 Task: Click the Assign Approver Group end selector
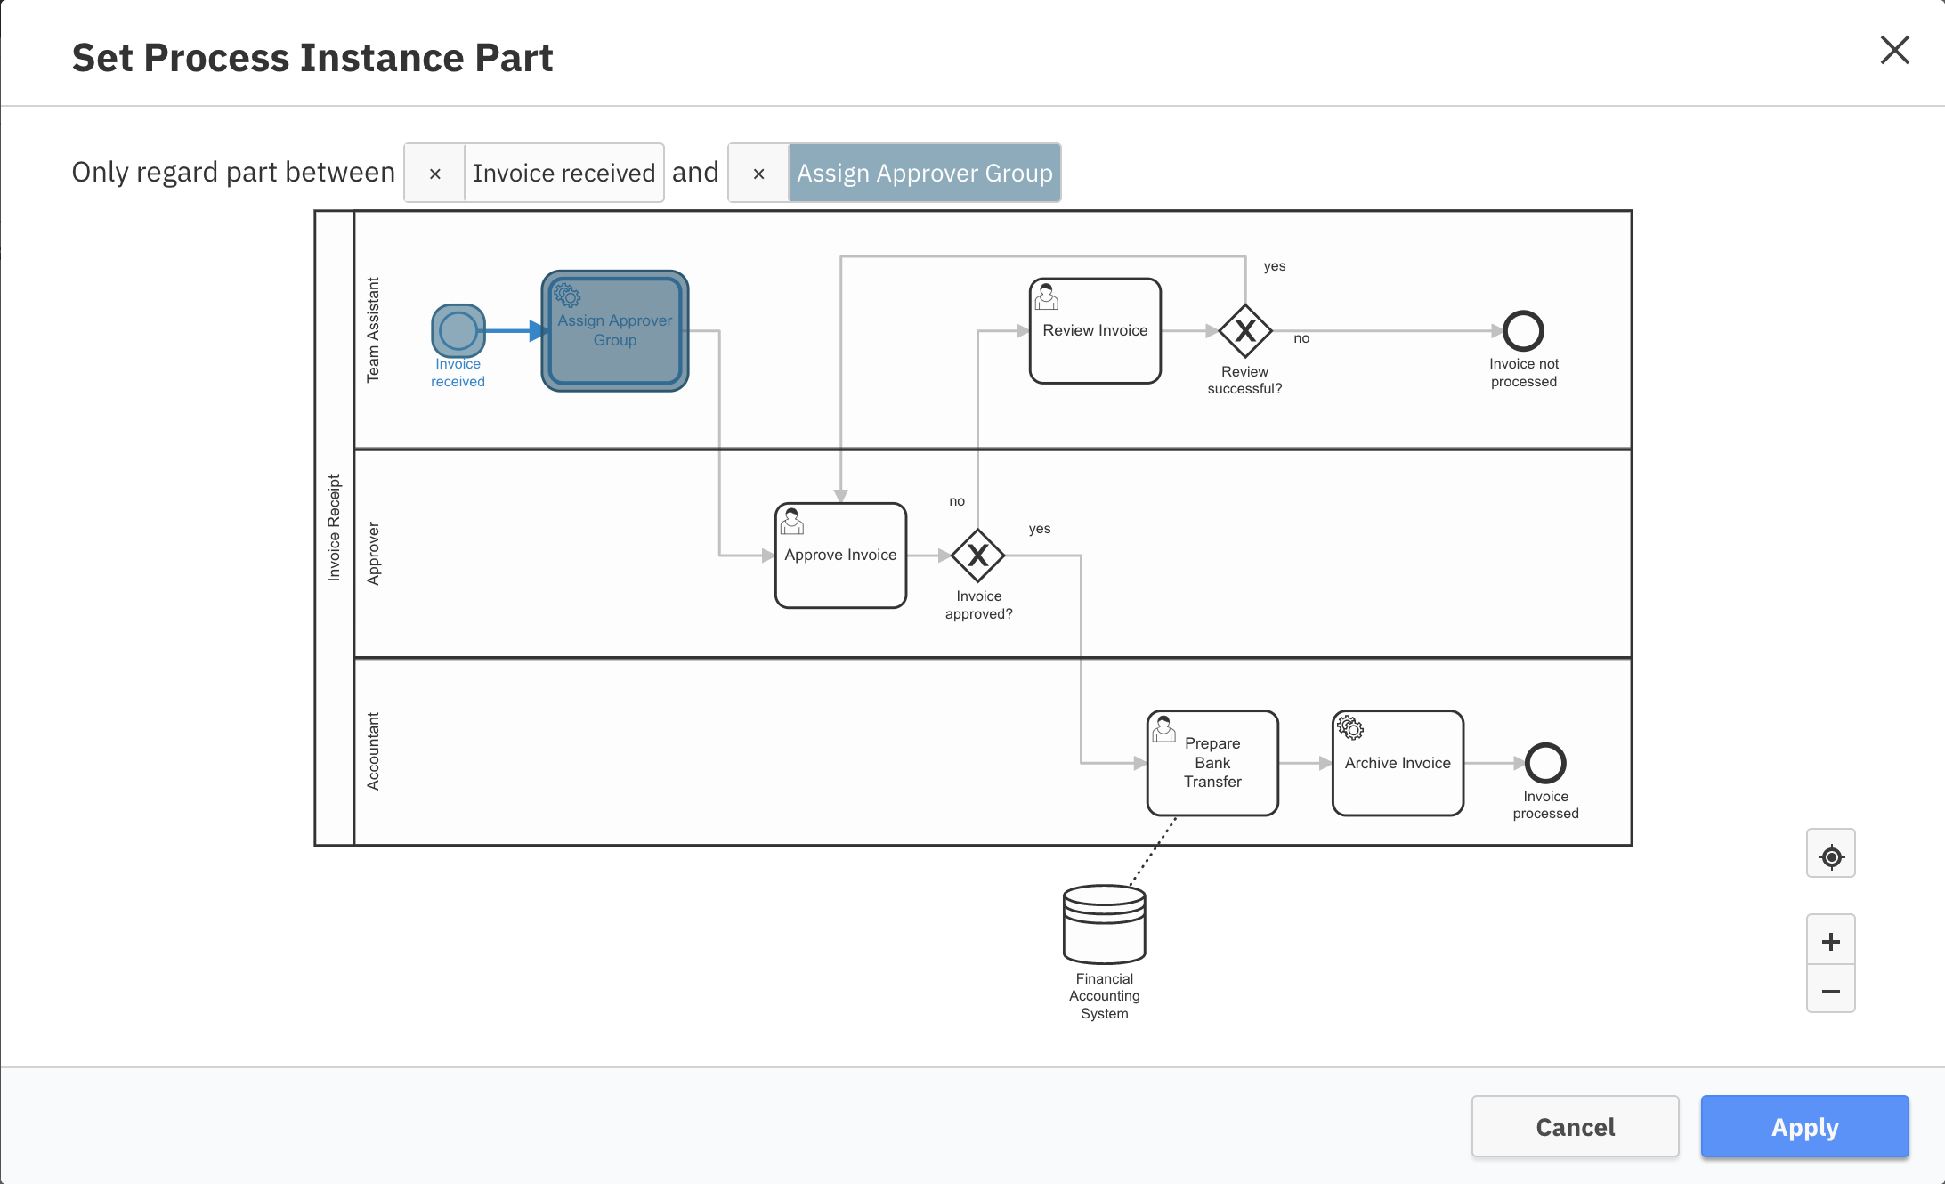924,174
